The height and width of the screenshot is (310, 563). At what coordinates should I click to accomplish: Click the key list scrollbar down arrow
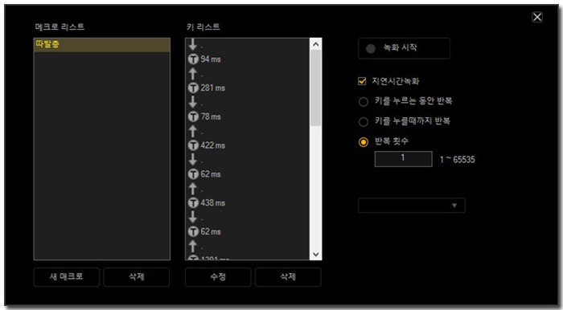[x=316, y=254]
